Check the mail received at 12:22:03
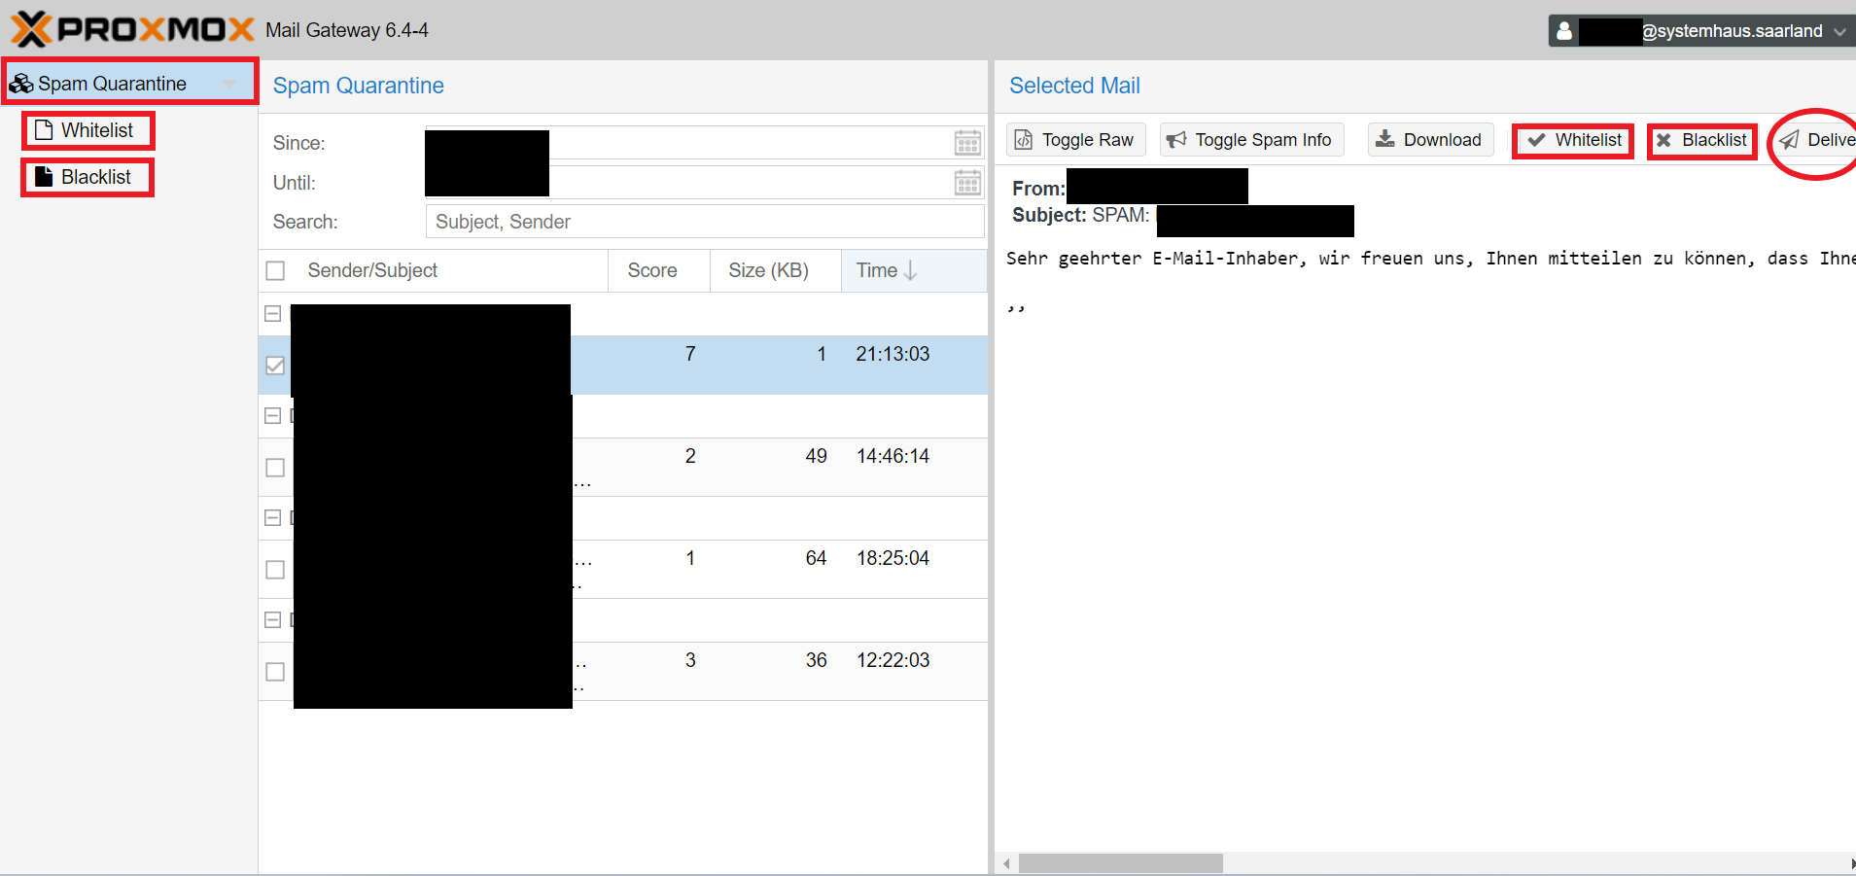The image size is (1856, 876). tap(275, 672)
